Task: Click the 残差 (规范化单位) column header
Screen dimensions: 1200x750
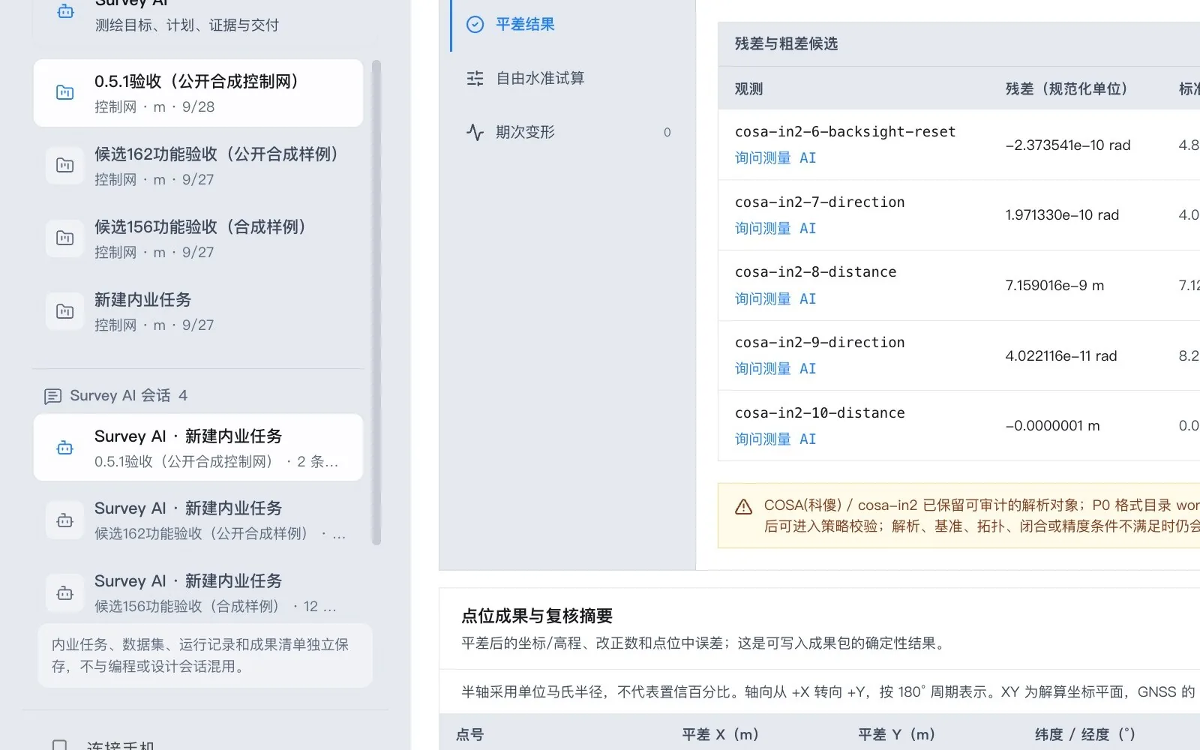Action: (x=1066, y=89)
